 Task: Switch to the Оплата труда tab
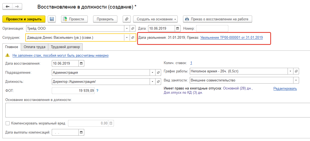34,47
